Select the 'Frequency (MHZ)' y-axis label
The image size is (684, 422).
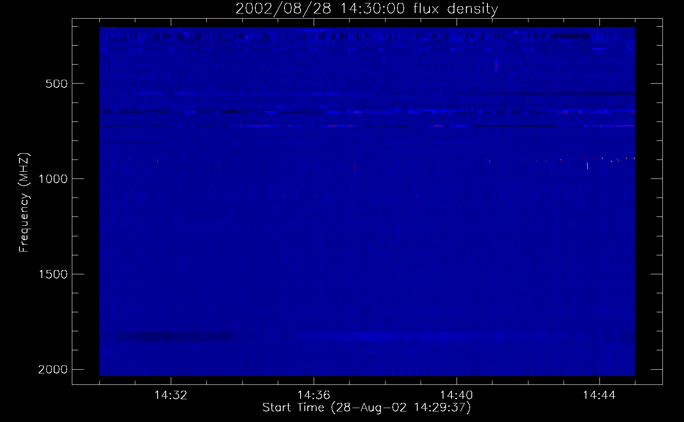[24, 203]
